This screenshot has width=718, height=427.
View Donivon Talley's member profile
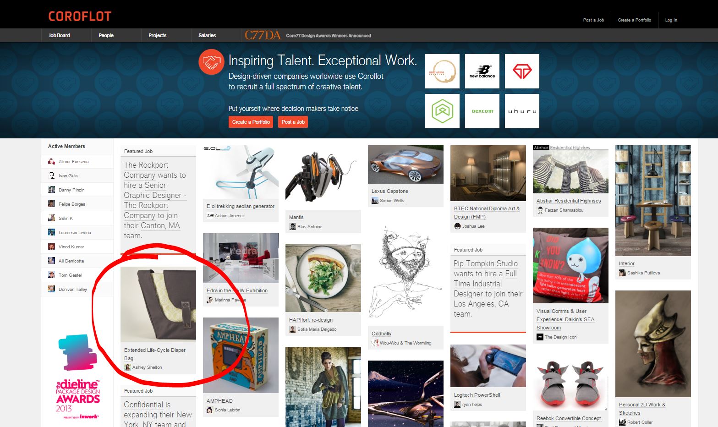(72, 290)
